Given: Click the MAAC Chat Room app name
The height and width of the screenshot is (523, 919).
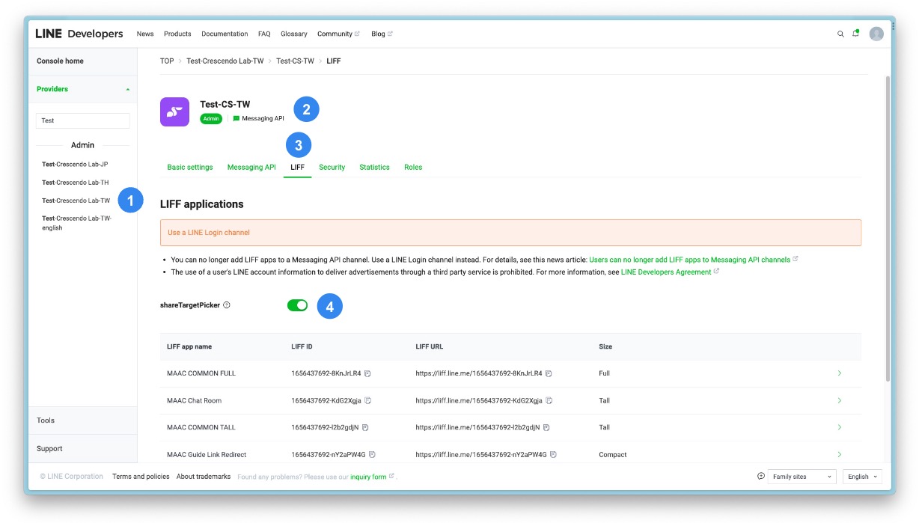Looking at the screenshot, I should pyautogui.click(x=195, y=401).
